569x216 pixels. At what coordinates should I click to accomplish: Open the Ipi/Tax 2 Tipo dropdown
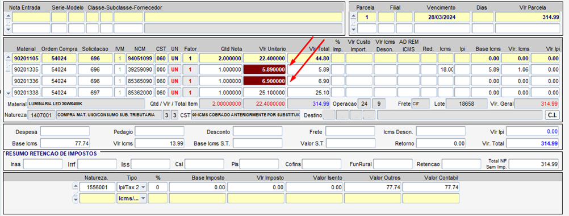click(144, 188)
